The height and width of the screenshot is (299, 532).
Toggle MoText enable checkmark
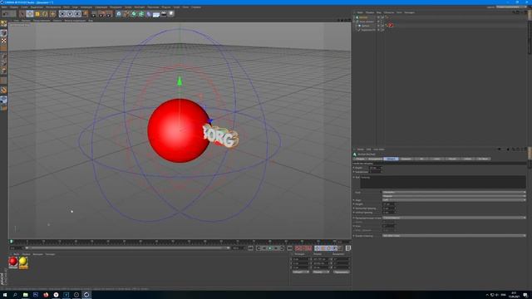(x=382, y=17)
